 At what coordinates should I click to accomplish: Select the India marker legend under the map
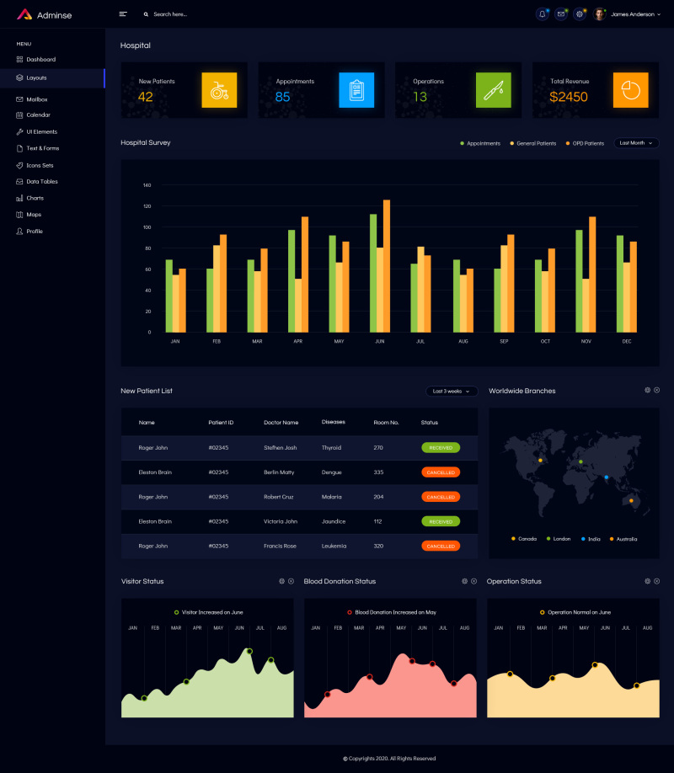tap(591, 538)
